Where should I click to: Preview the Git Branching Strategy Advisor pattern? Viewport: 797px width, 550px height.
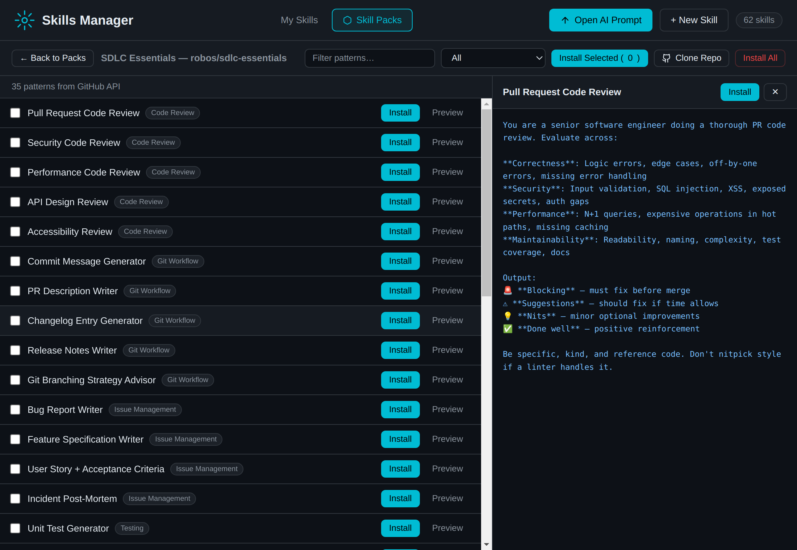point(447,380)
